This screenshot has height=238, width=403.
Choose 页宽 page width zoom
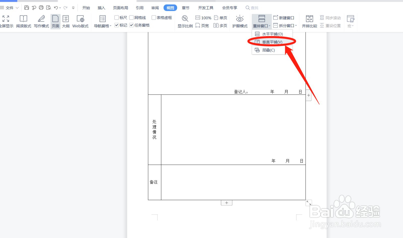coord(202,25)
